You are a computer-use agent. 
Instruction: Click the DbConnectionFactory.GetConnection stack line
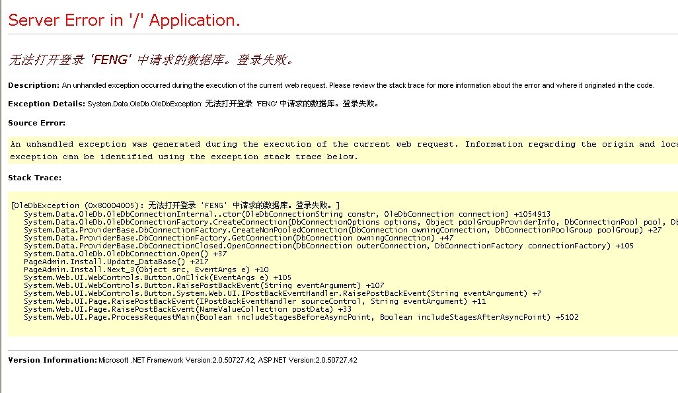(x=239, y=238)
